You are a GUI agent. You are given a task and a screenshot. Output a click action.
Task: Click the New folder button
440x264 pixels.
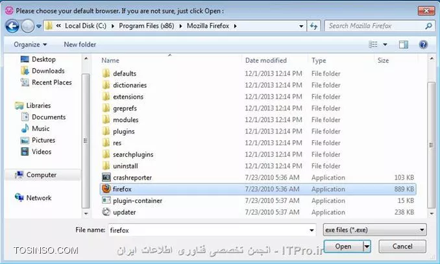(x=80, y=45)
